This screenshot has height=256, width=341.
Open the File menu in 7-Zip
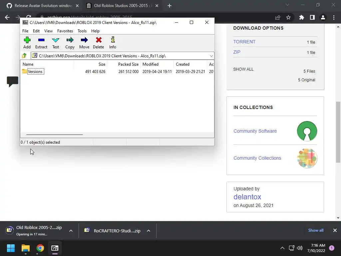tap(25, 31)
